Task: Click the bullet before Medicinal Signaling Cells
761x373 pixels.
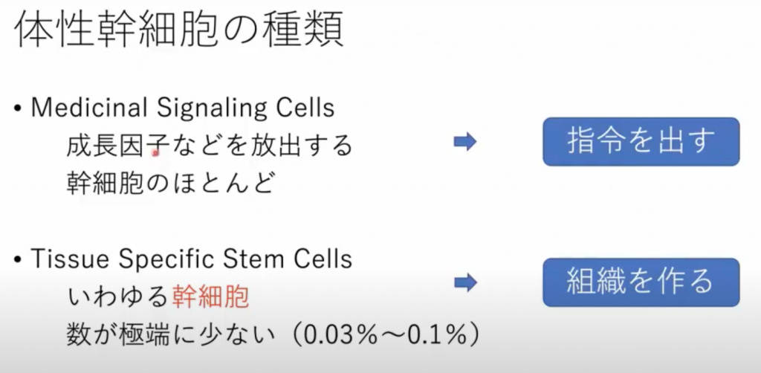Action: click(18, 108)
